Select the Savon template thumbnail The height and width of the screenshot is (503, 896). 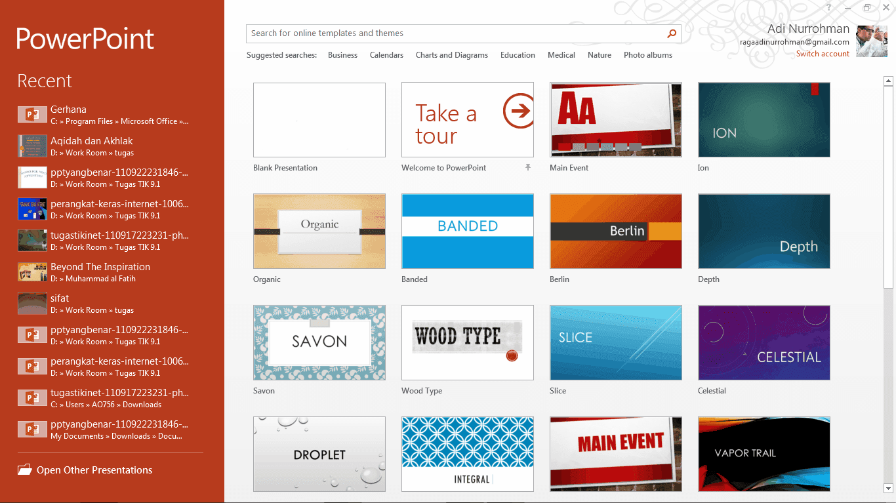[x=319, y=343]
